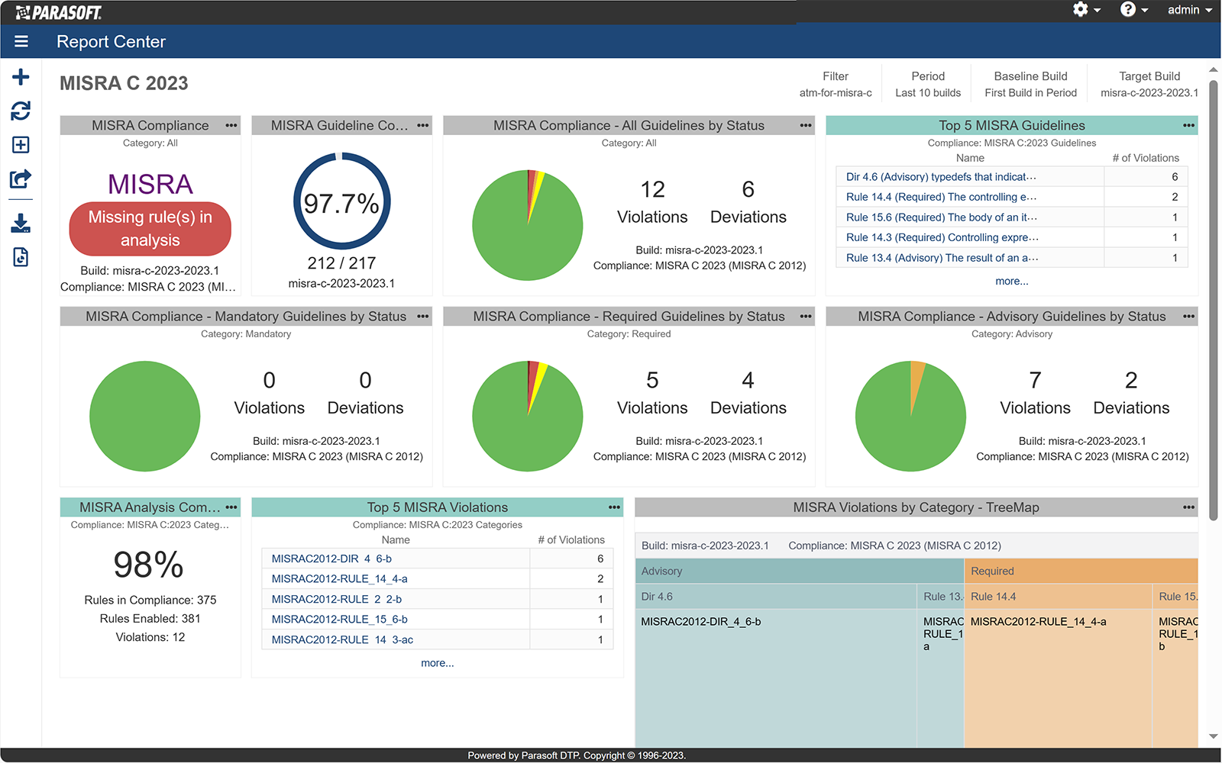
Task: Click 6 Deviations in All Guidelines widget
Action: point(748,202)
